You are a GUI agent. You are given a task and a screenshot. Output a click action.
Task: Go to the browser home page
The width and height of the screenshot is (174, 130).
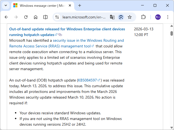[36, 17]
